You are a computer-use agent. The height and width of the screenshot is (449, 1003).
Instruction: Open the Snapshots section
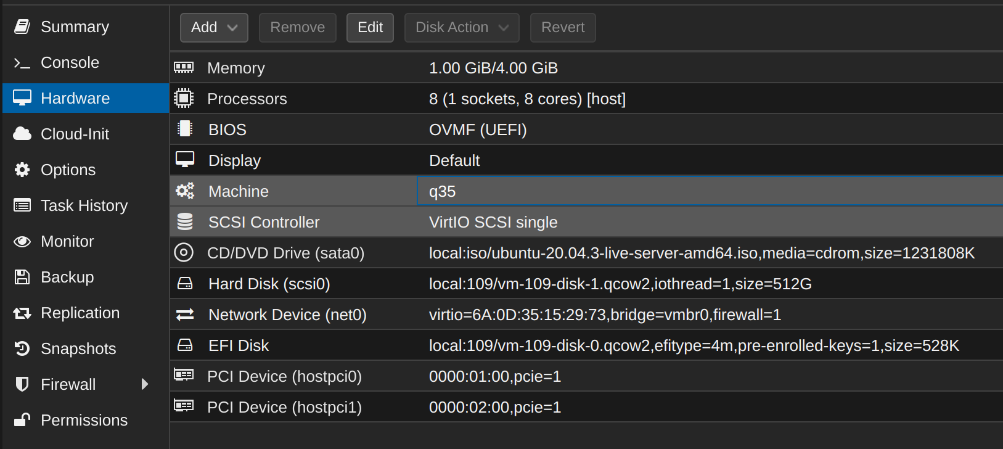[78, 348]
